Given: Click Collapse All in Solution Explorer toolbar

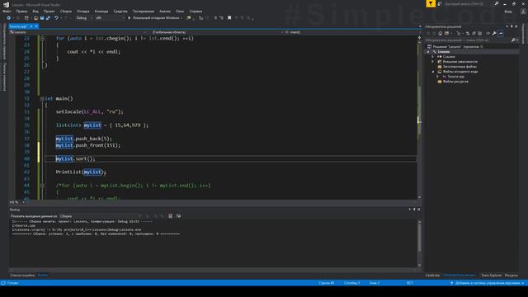Looking at the screenshot, I should coord(474,33).
